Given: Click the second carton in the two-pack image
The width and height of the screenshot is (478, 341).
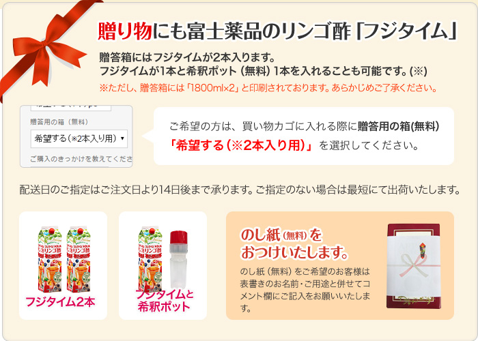Looking at the screenshot, I should (79, 259).
